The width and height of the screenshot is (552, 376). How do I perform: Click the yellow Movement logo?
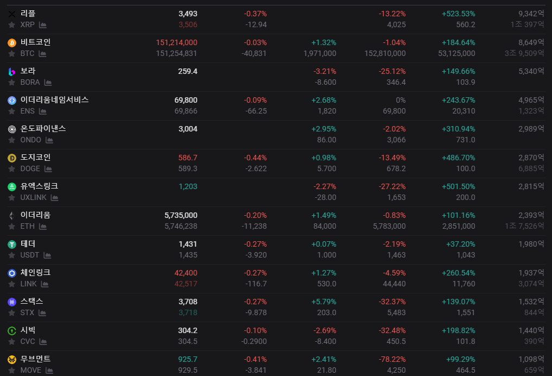(12, 360)
